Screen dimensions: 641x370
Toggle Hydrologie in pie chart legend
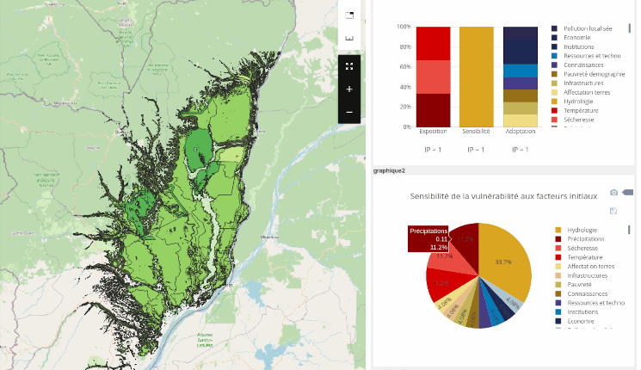coord(581,230)
